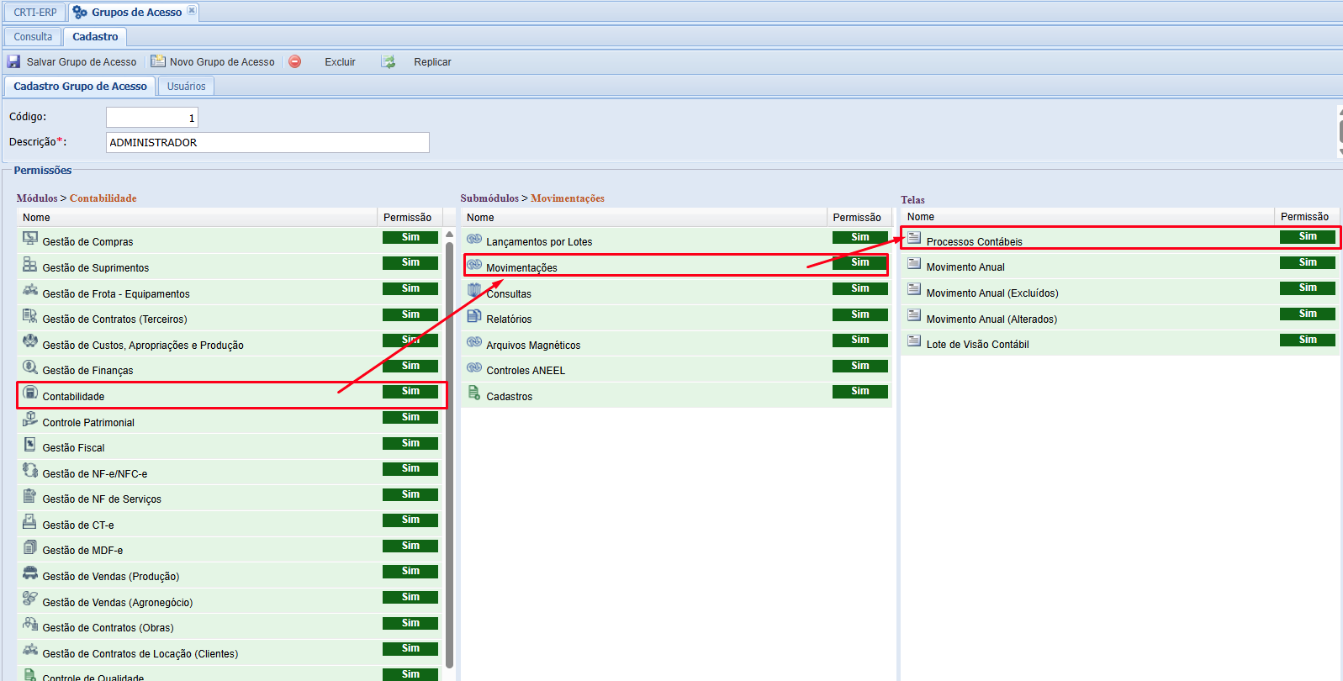Click Telas Permissão column header
The width and height of the screenshot is (1343, 681).
[x=1304, y=217]
